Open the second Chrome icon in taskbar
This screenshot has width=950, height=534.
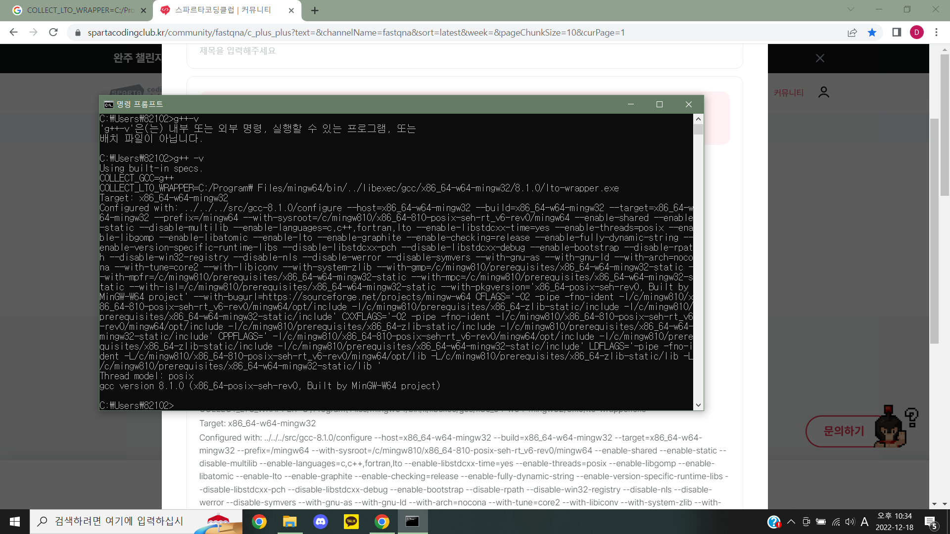(381, 522)
